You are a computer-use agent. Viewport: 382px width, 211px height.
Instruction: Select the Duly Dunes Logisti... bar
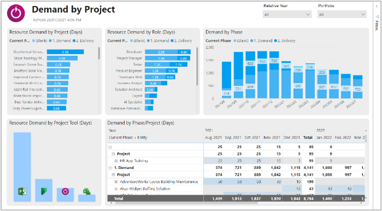[56, 108]
